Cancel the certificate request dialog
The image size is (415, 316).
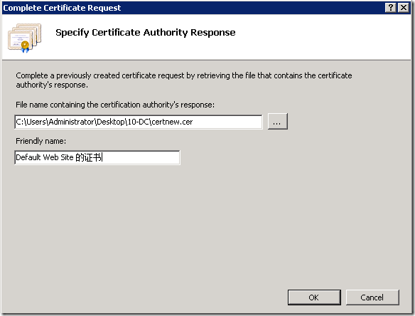(x=372, y=297)
